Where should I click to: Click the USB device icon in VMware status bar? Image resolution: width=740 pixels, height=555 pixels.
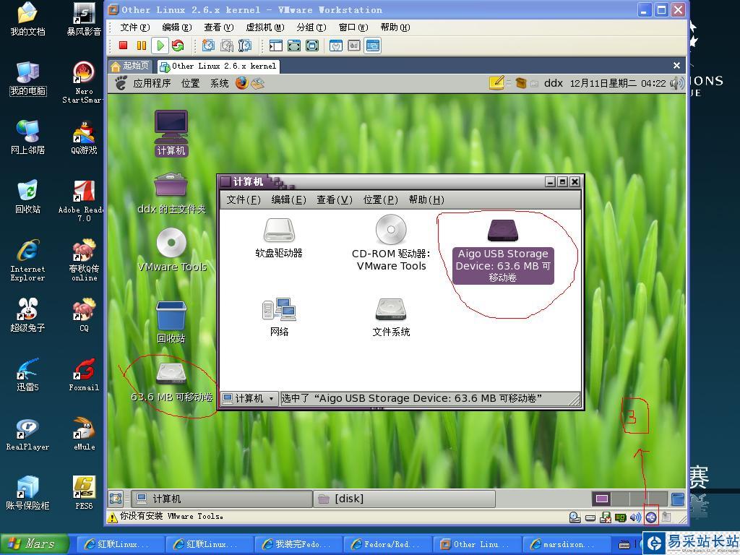point(651,517)
